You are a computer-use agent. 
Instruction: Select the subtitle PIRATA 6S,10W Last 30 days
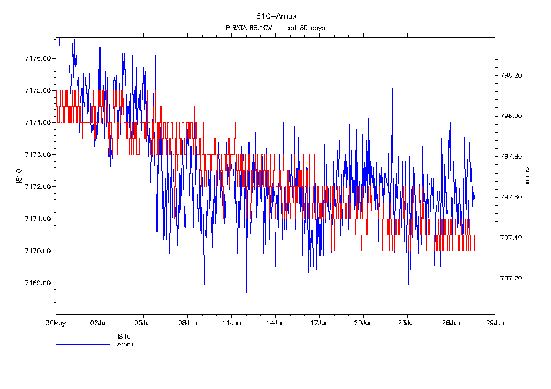click(x=275, y=28)
